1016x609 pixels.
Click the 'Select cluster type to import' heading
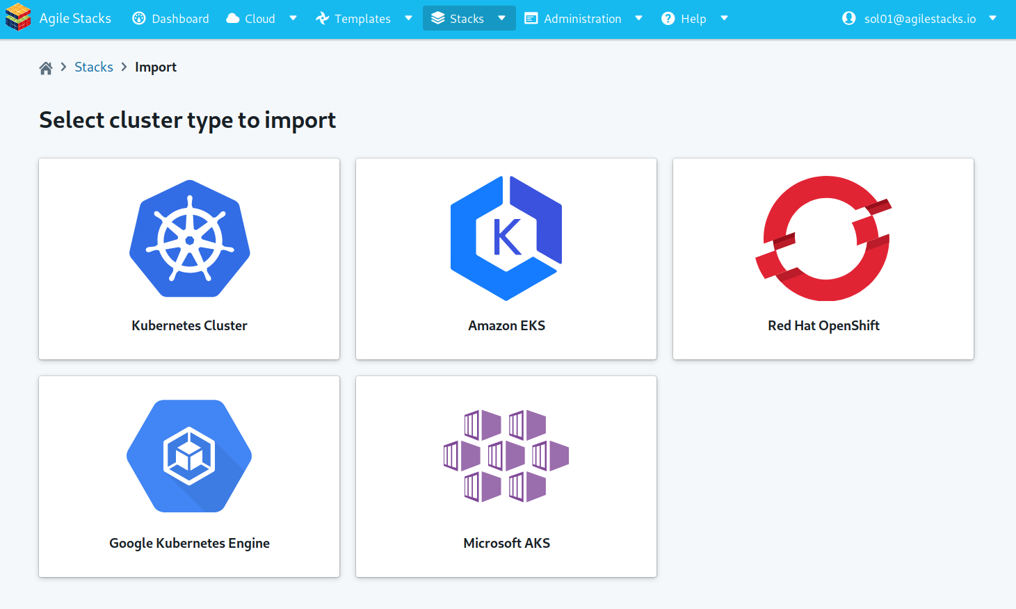(188, 120)
